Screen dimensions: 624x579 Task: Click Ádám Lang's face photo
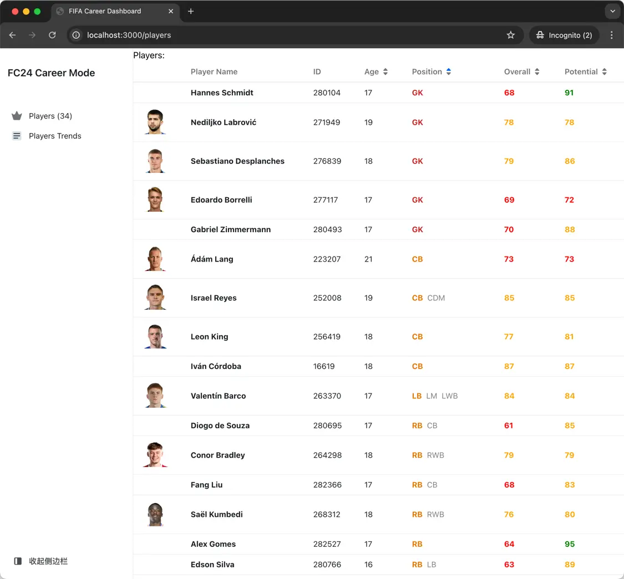pyautogui.click(x=155, y=259)
